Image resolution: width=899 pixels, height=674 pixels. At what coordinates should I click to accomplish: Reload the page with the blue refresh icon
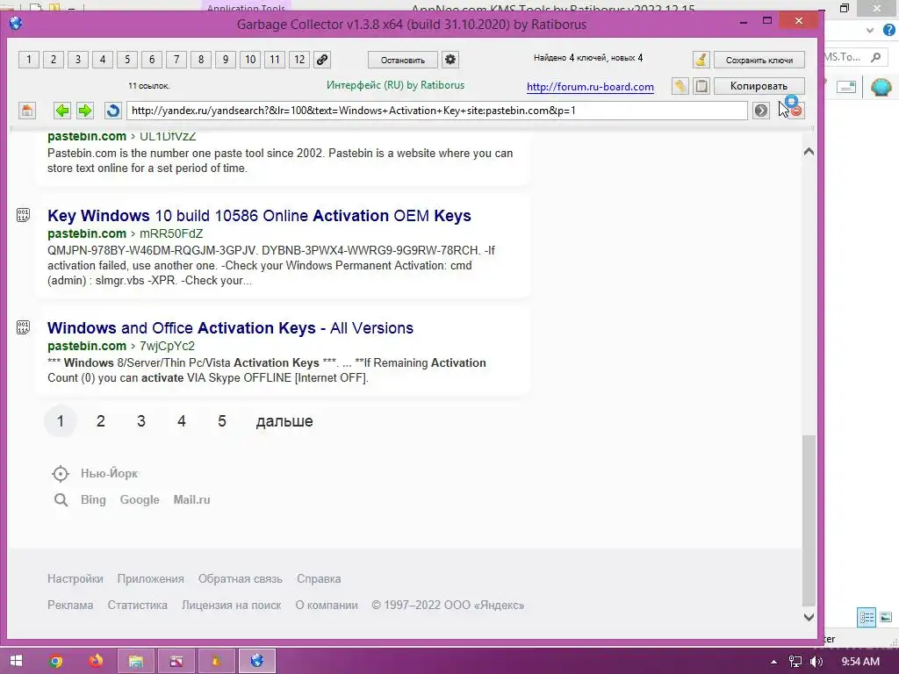point(113,111)
